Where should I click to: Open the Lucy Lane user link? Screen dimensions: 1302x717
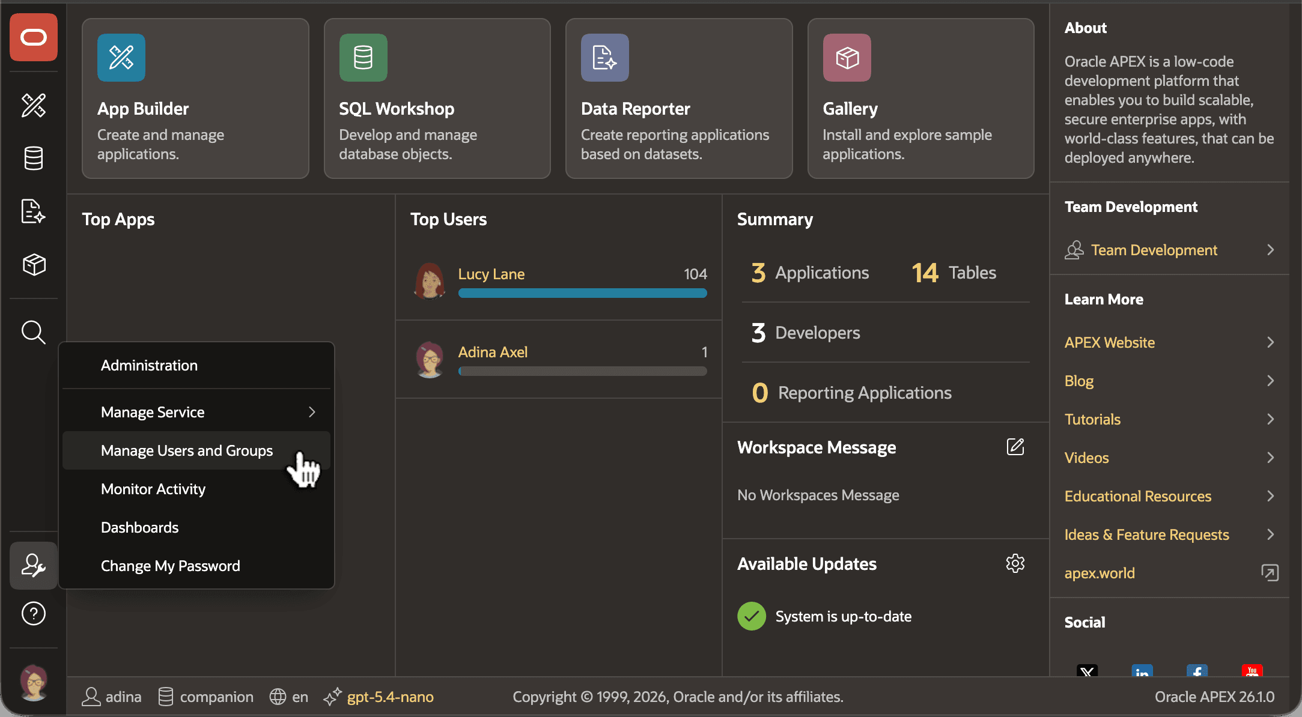491,274
